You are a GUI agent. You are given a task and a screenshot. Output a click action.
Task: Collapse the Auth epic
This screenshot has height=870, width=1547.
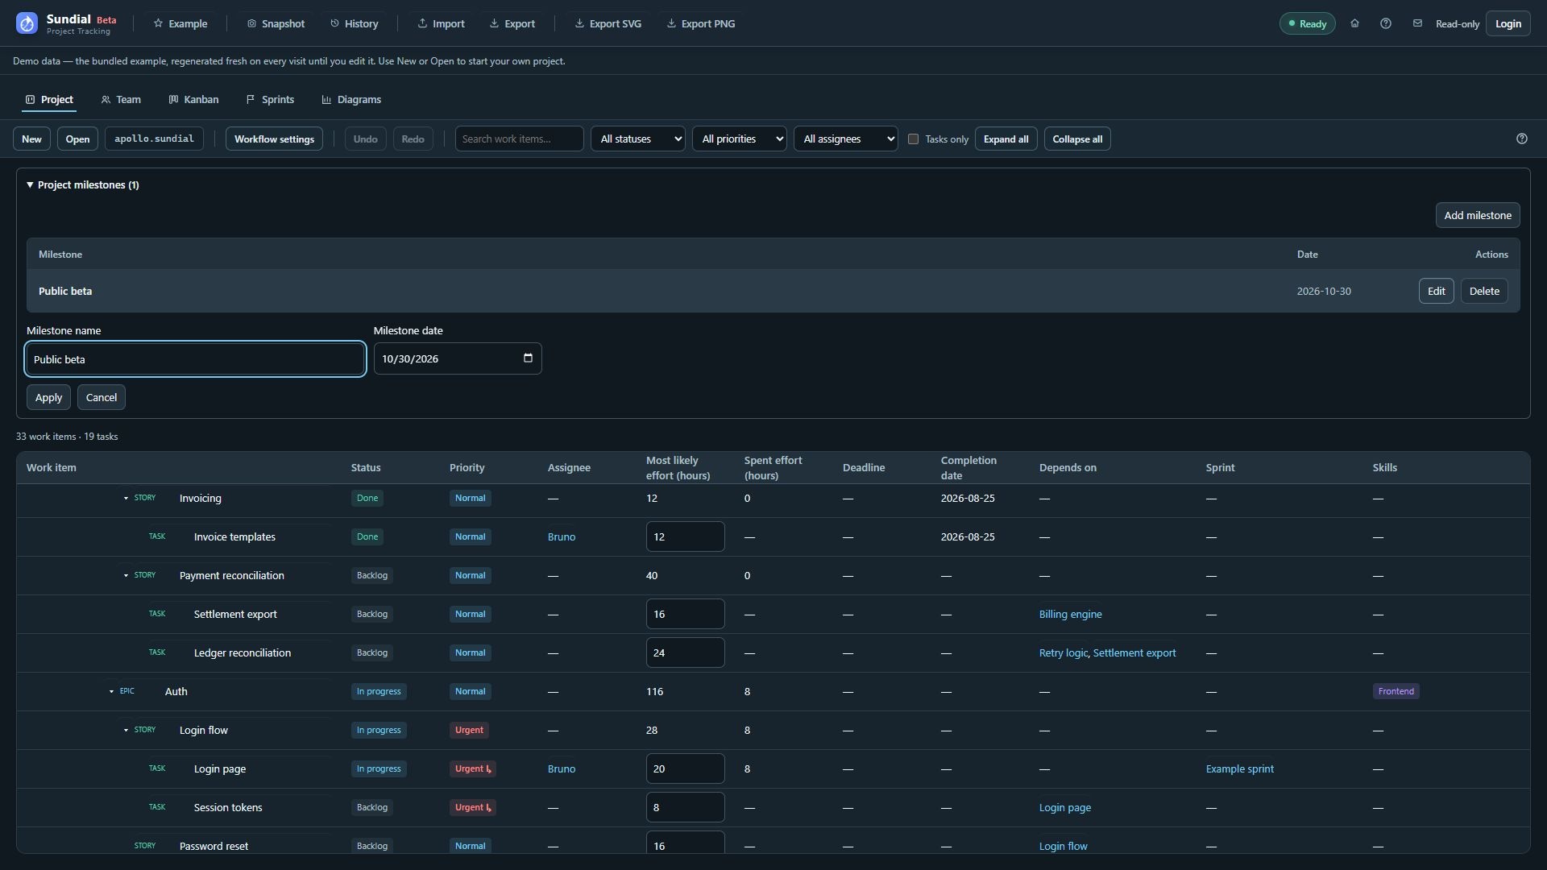(111, 692)
